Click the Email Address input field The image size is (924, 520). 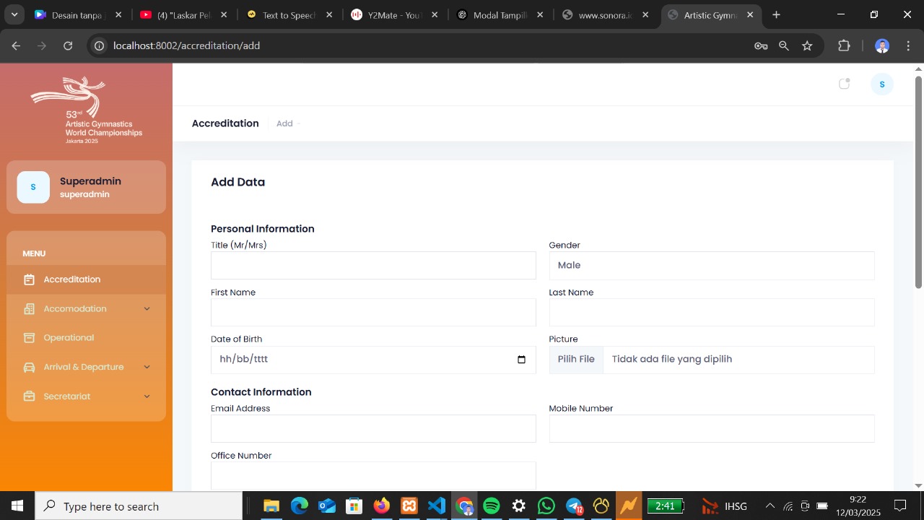pos(373,429)
